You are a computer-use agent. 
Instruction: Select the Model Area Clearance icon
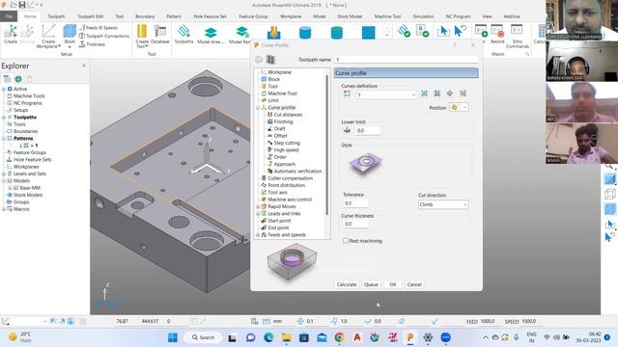pos(211,32)
